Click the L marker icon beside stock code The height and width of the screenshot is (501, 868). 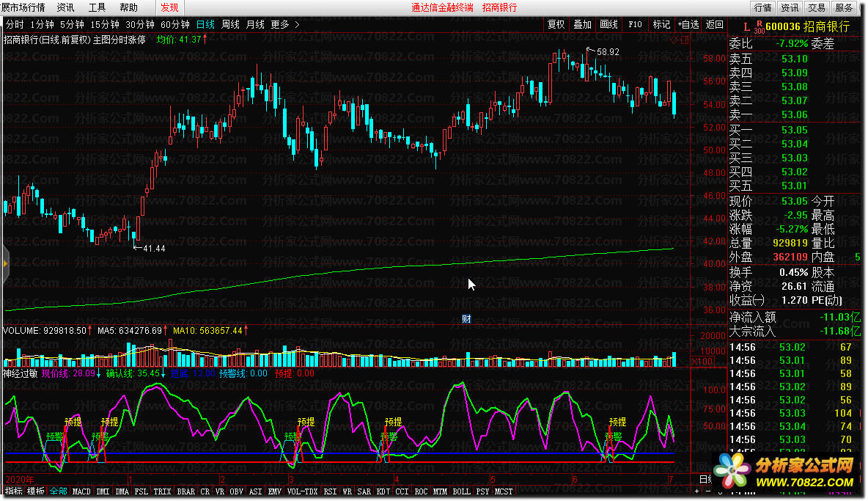[x=746, y=26]
